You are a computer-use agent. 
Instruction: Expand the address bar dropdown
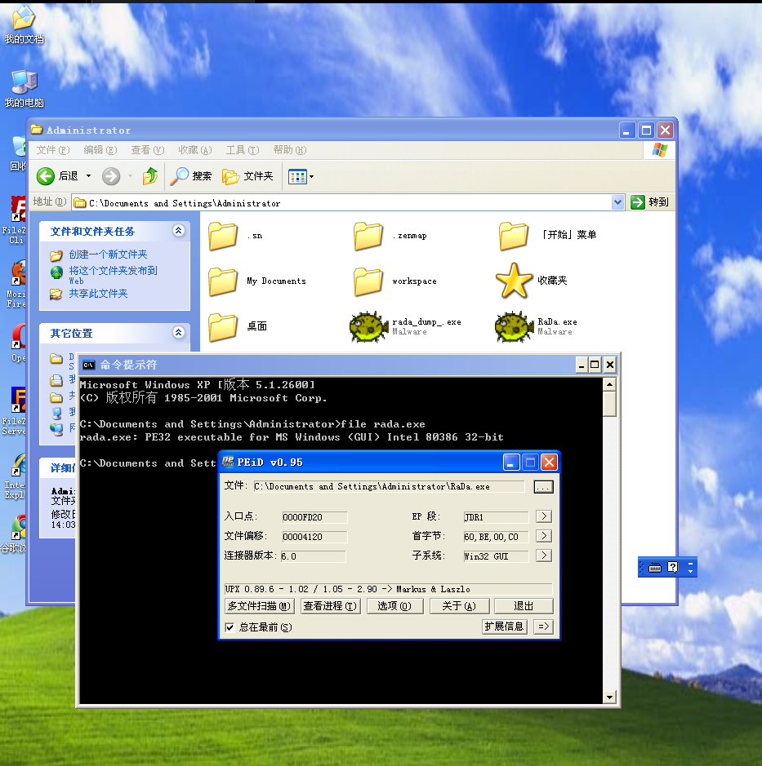[617, 202]
